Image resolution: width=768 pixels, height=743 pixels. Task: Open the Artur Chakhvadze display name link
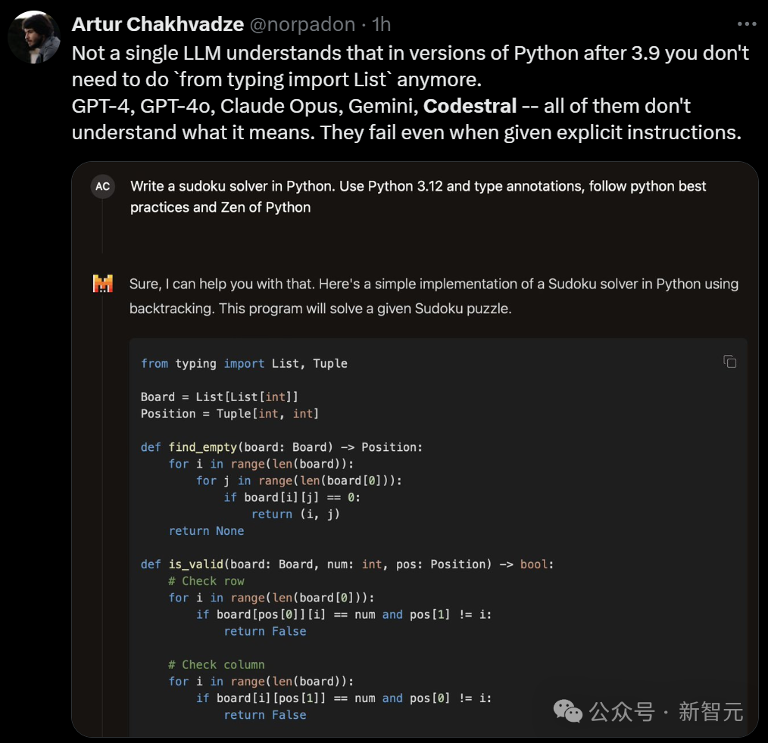[158, 24]
